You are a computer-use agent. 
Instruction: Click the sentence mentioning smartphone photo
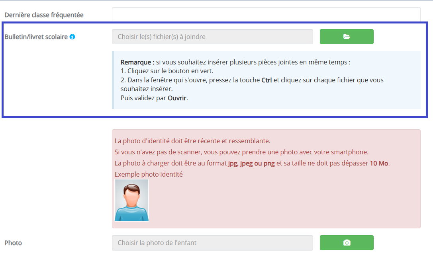(x=241, y=152)
